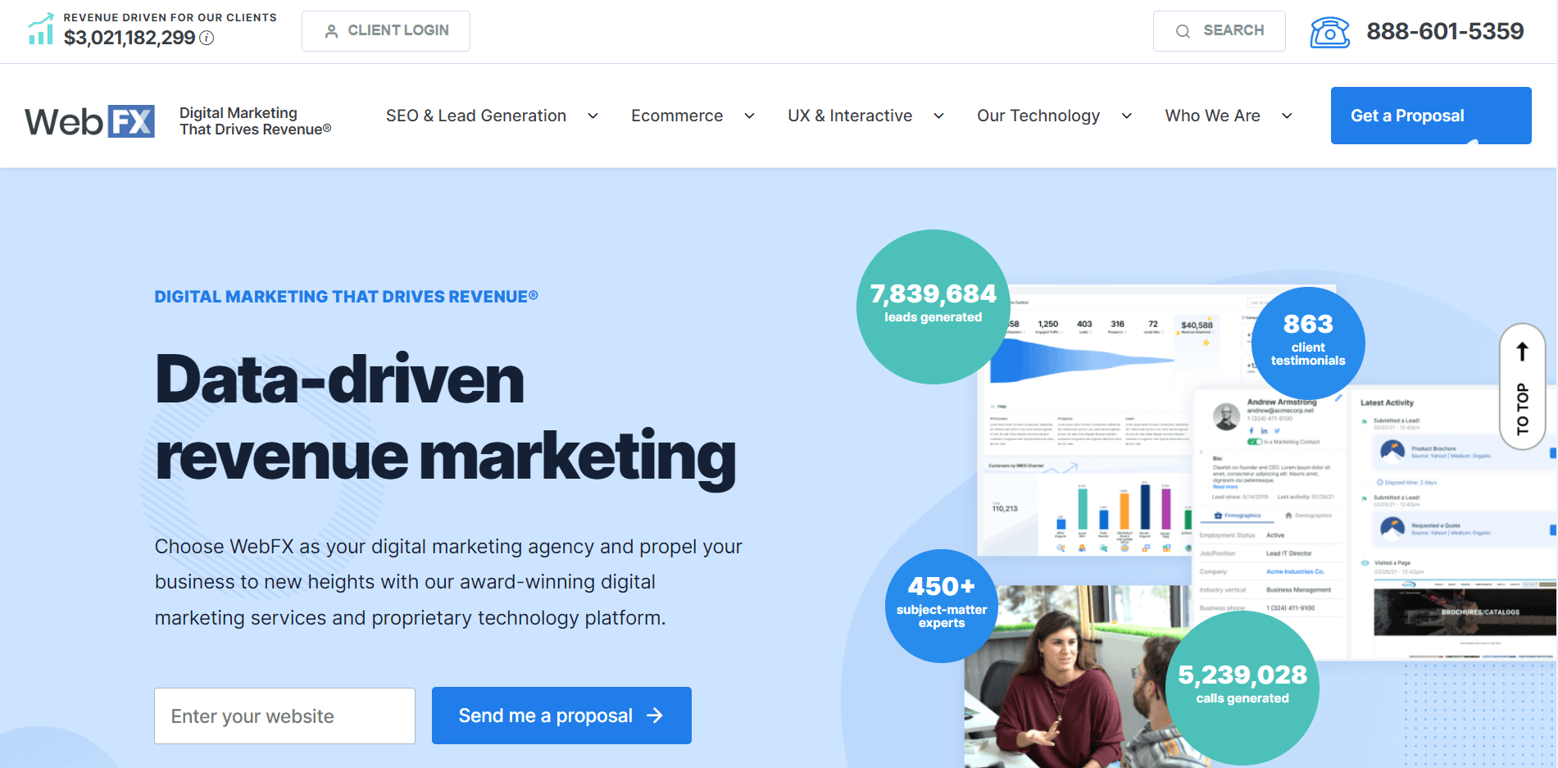Click the person icon in Client Login
The width and height of the screenshot is (1558, 768).
(x=333, y=30)
